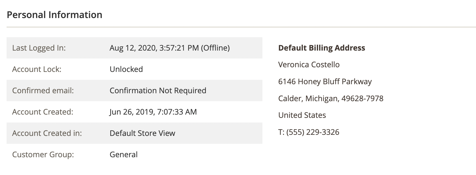Click the Default Store View value

click(142, 133)
